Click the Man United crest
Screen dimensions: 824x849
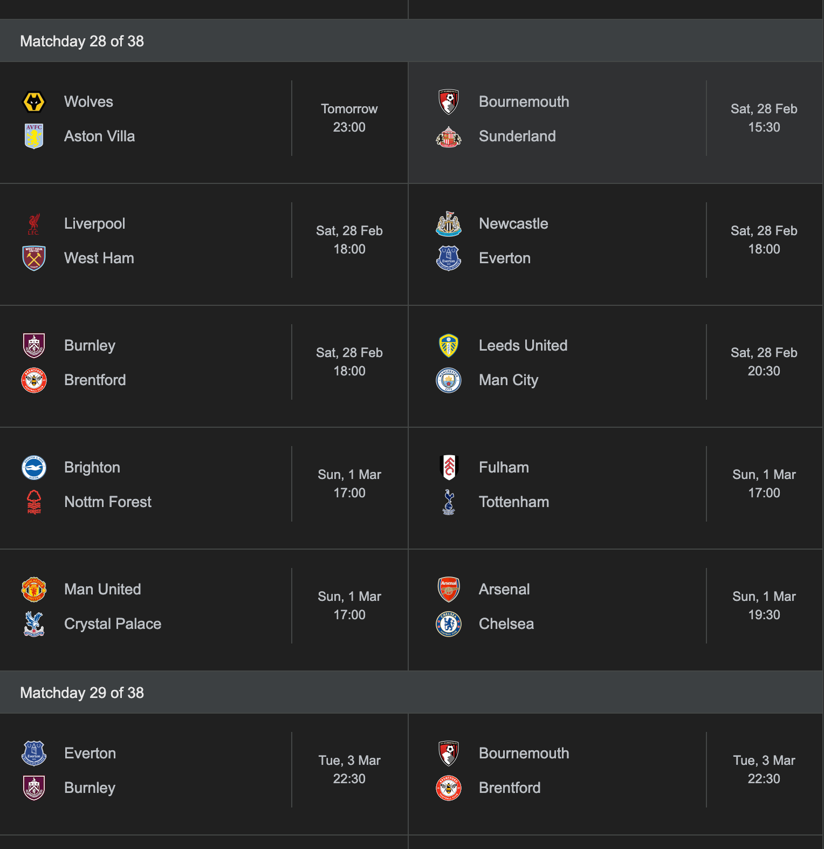33,589
